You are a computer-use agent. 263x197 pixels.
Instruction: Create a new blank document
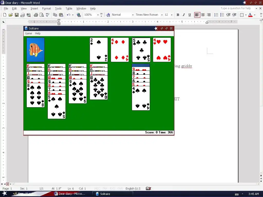point(5,15)
